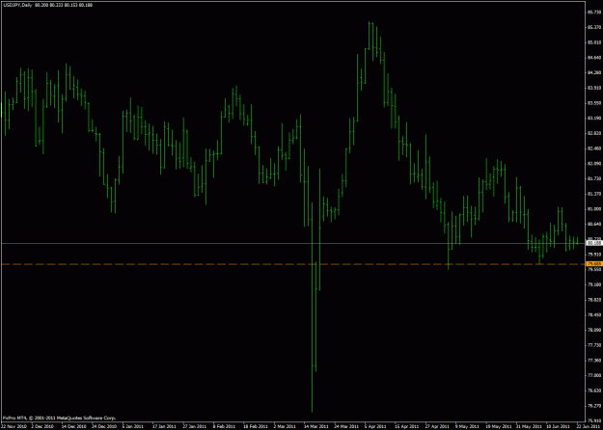
Task: Click the 14 Dec 2010 date label
Action: point(73,426)
